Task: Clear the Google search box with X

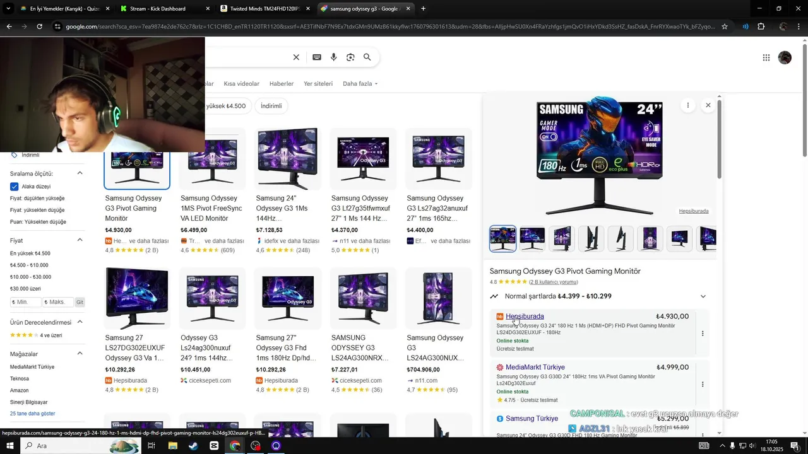Action: (x=296, y=57)
